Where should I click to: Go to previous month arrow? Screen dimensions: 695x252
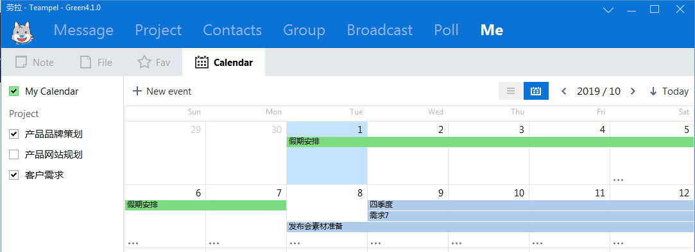(x=564, y=91)
